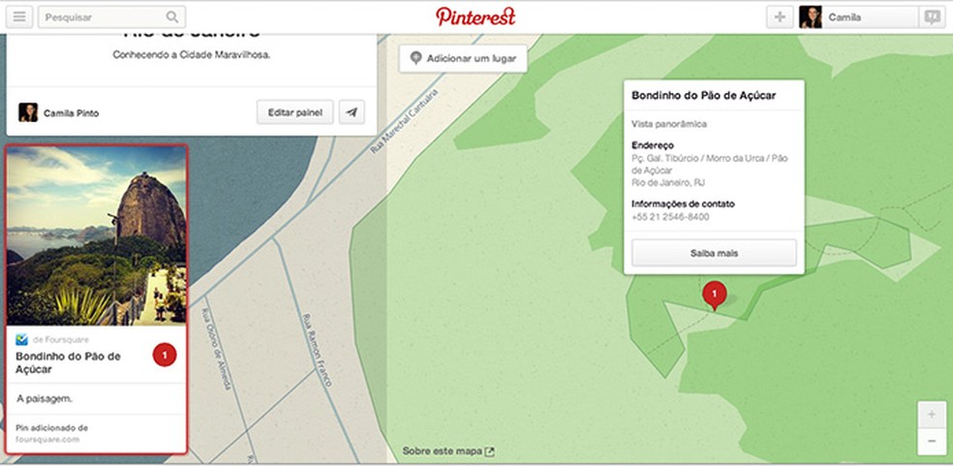
Task: Click the Foursquare icon on the pin
Action: (x=21, y=339)
